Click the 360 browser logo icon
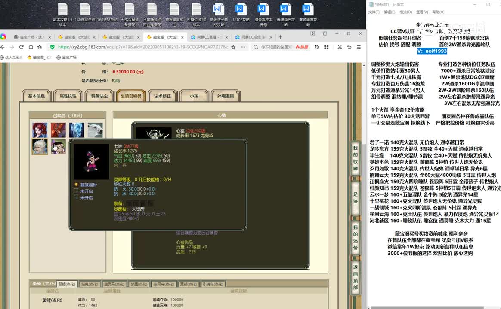The height and width of the screenshot is (309, 501). [3, 37]
